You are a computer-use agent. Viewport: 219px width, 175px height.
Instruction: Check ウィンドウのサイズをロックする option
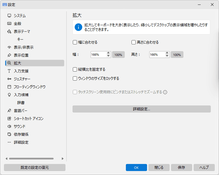click(75, 79)
